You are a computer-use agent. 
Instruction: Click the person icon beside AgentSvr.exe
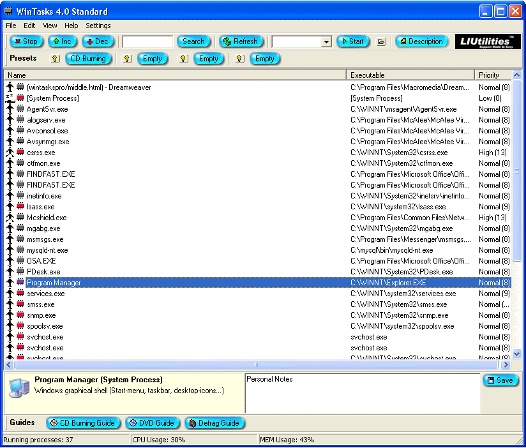point(10,109)
